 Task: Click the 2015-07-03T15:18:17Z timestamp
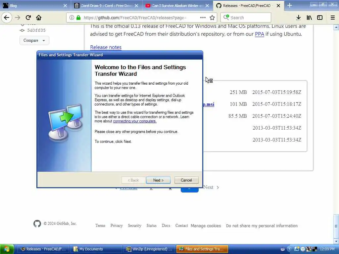[277, 104]
